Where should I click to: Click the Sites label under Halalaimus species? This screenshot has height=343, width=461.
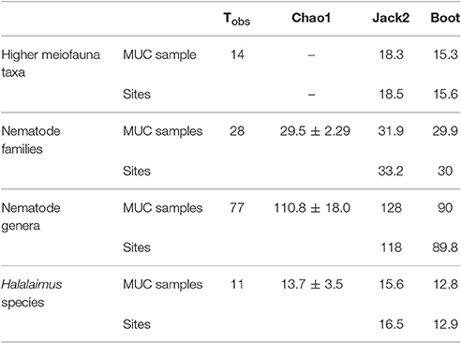coord(137,324)
